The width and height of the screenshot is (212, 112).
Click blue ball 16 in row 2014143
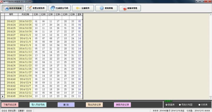coord(79,89)
